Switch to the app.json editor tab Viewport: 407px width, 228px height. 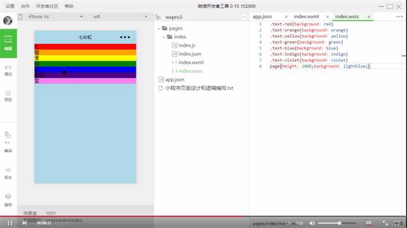(x=262, y=17)
